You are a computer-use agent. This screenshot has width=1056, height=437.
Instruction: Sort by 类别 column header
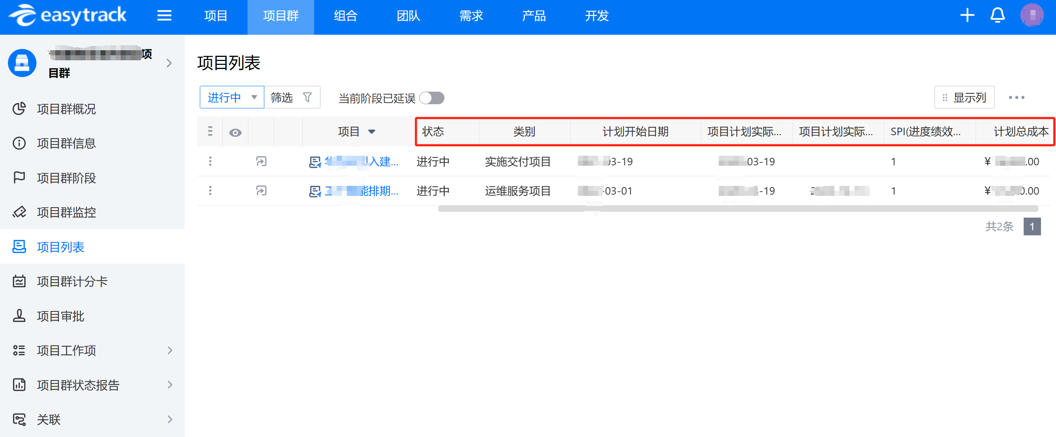[524, 131]
